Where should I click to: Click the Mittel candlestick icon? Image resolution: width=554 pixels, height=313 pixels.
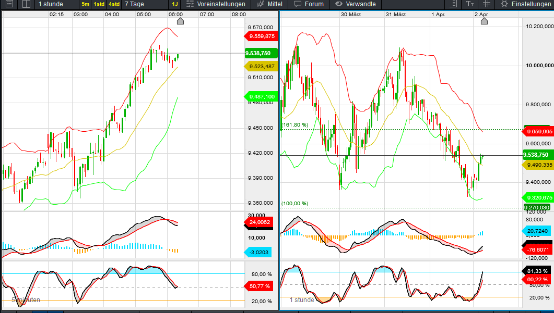click(x=261, y=4)
